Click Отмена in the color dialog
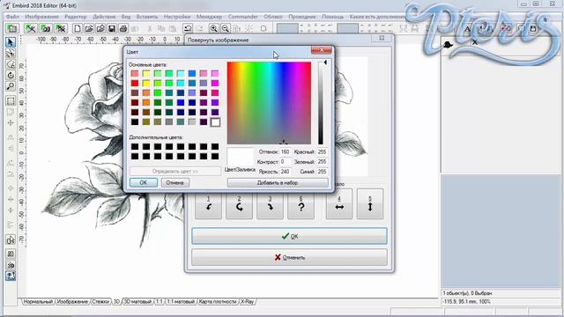Screen dimensions: 564x317 click(174, 182)
